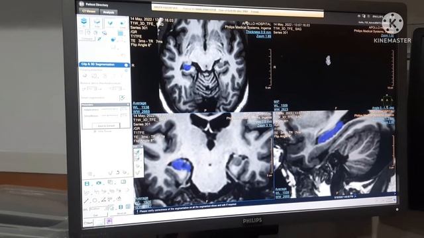424x238 pixels.
Task: Click the third icon of the floating coronal toolbar
Action: (x=138, y=166)
